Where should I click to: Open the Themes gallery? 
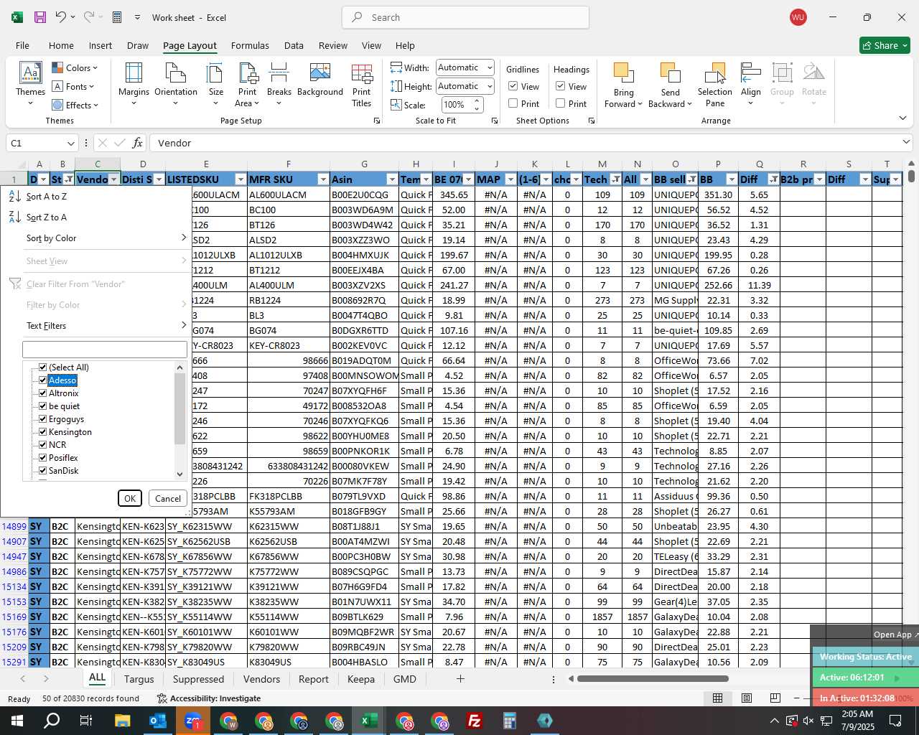click(x=30, y=85)
